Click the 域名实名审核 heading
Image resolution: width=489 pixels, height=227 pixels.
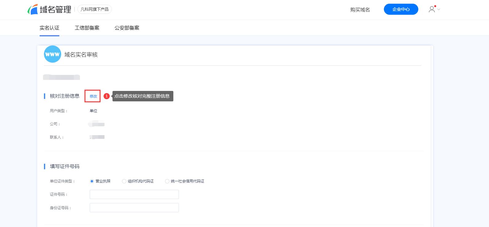(x=81, y=54)
